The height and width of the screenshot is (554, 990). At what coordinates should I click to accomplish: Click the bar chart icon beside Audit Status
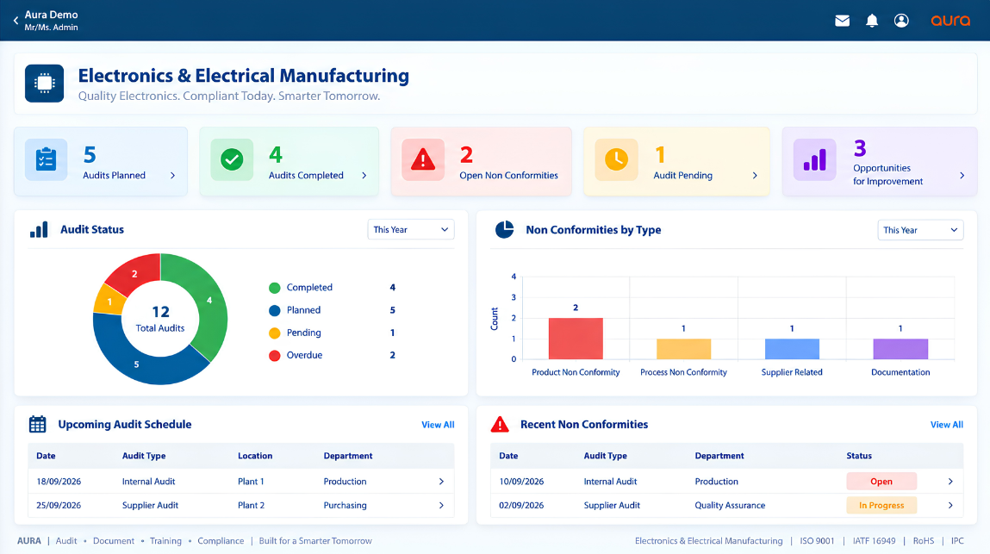click(x=39, y=230)
